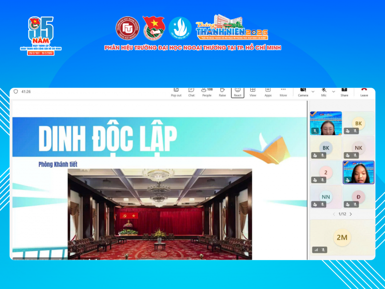
Task: Leave the meeting
Action: [x=364, y=91]
